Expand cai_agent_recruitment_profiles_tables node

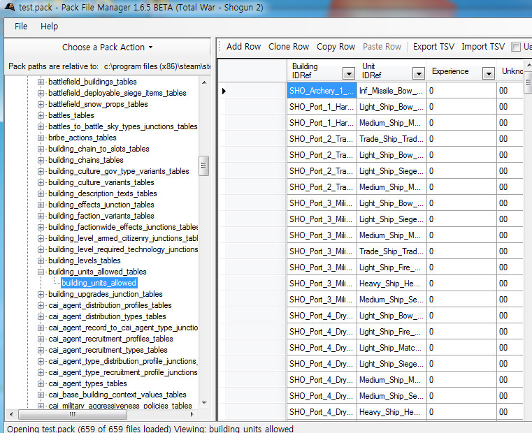click(x=41, y=339)
